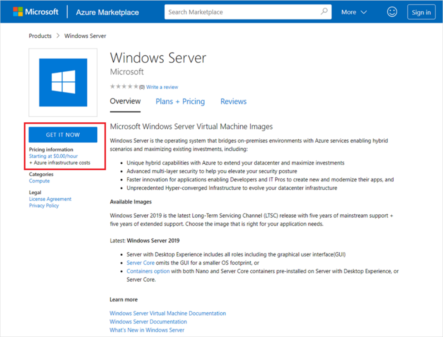The width and height of the screenshot is (443, 337).
Task: Switch to the Plans + Pricing tab
Action: tap(180, 101)
